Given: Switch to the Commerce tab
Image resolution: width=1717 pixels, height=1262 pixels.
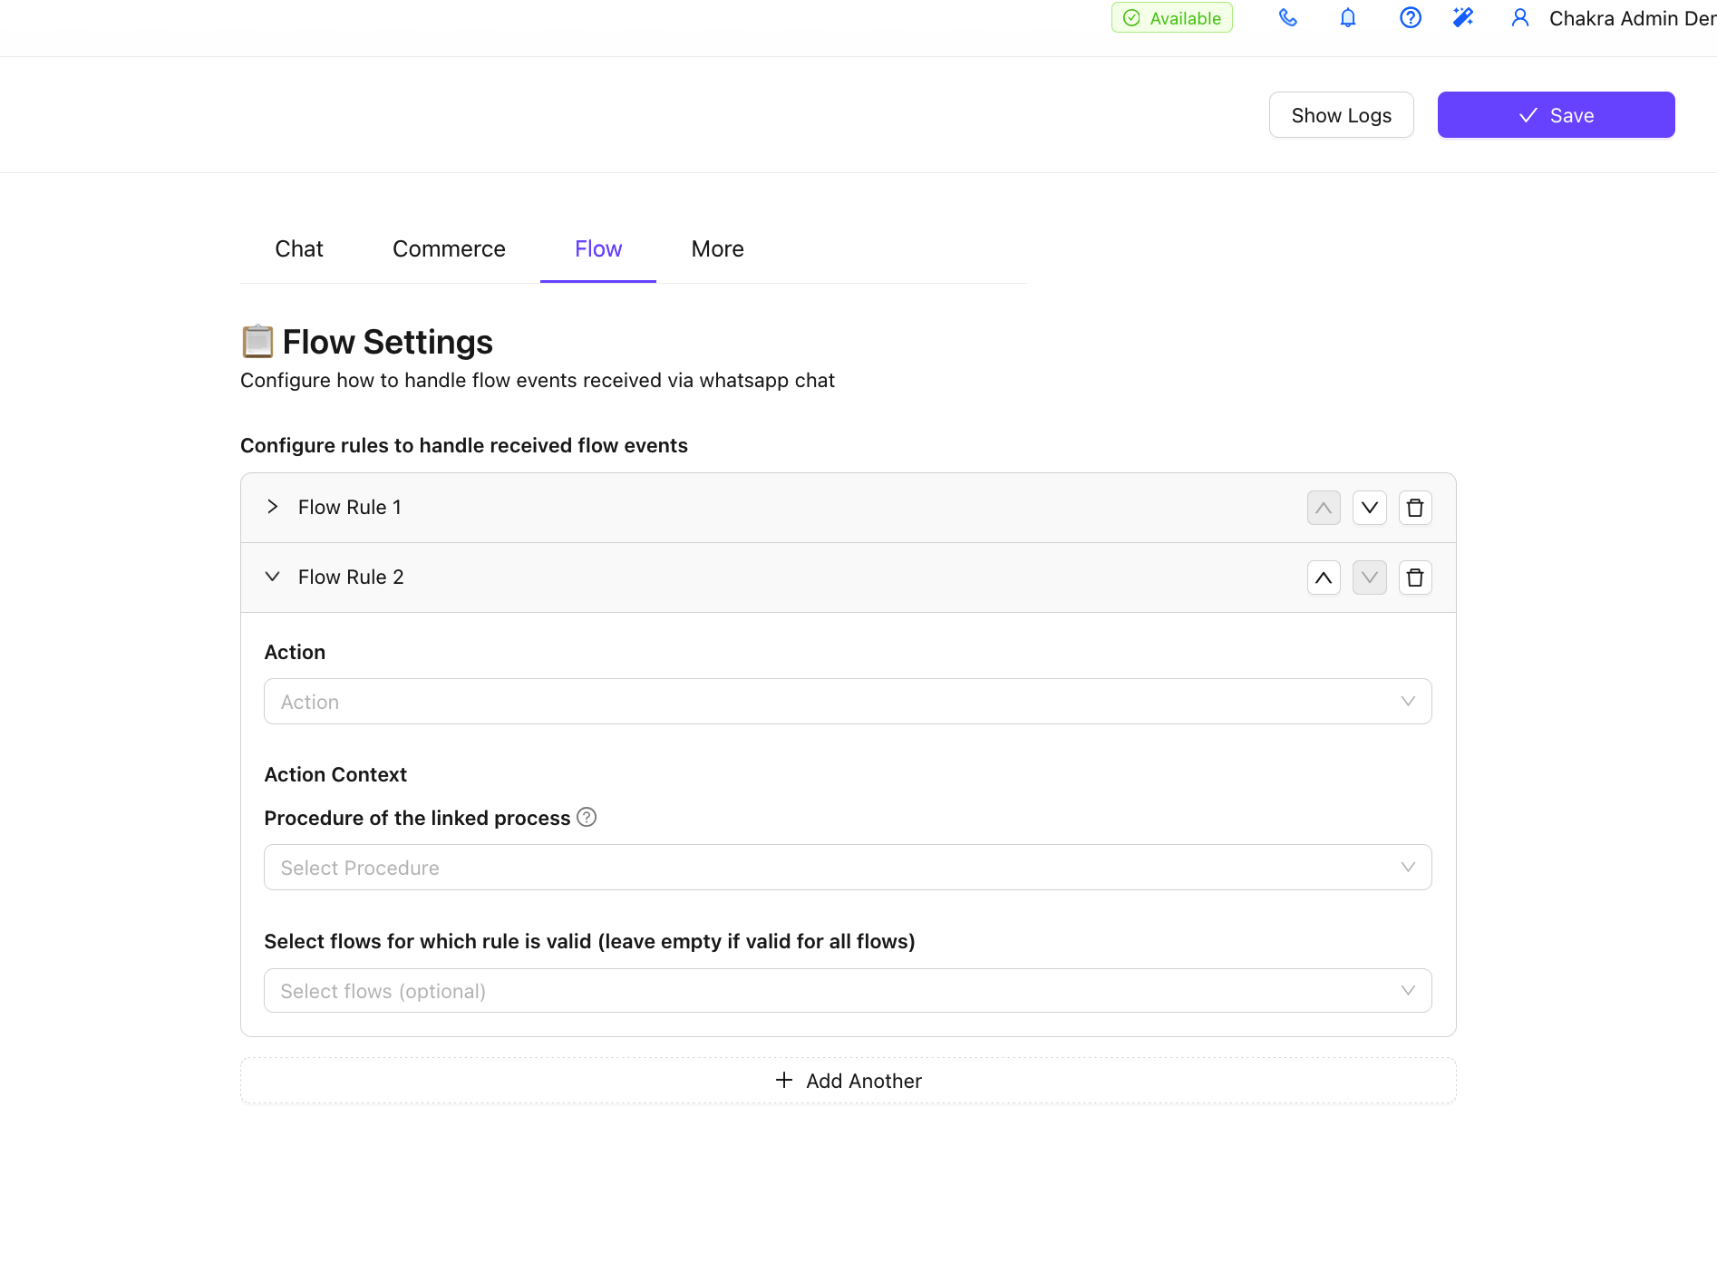Looking at the screenshot, I should [449, 249].
